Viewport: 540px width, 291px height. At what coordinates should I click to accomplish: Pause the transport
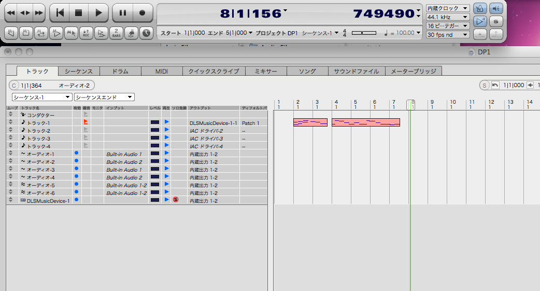(x=122, y=13)
